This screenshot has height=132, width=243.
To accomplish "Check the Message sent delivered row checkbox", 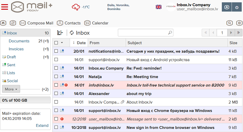I will pos(56,119).
